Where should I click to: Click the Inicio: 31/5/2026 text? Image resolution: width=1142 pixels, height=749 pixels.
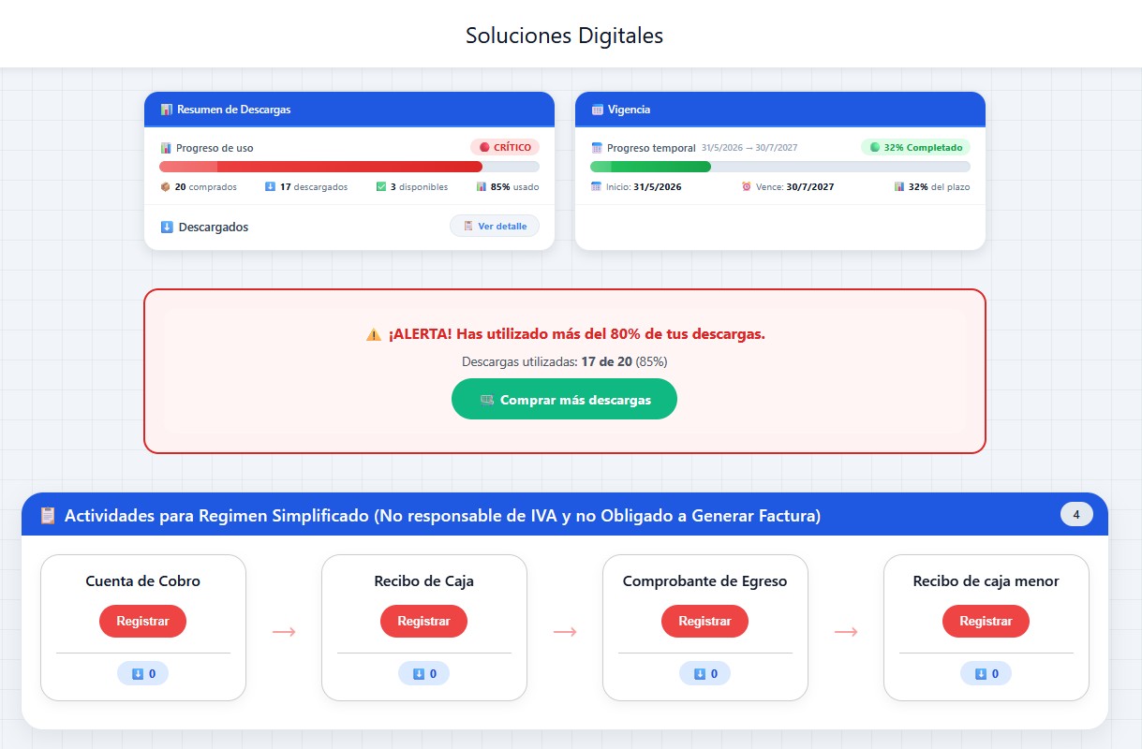(x=643, y=187)
